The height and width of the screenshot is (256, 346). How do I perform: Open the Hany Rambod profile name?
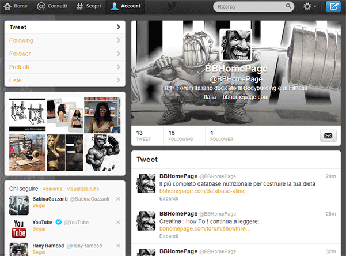coord(48,246)
